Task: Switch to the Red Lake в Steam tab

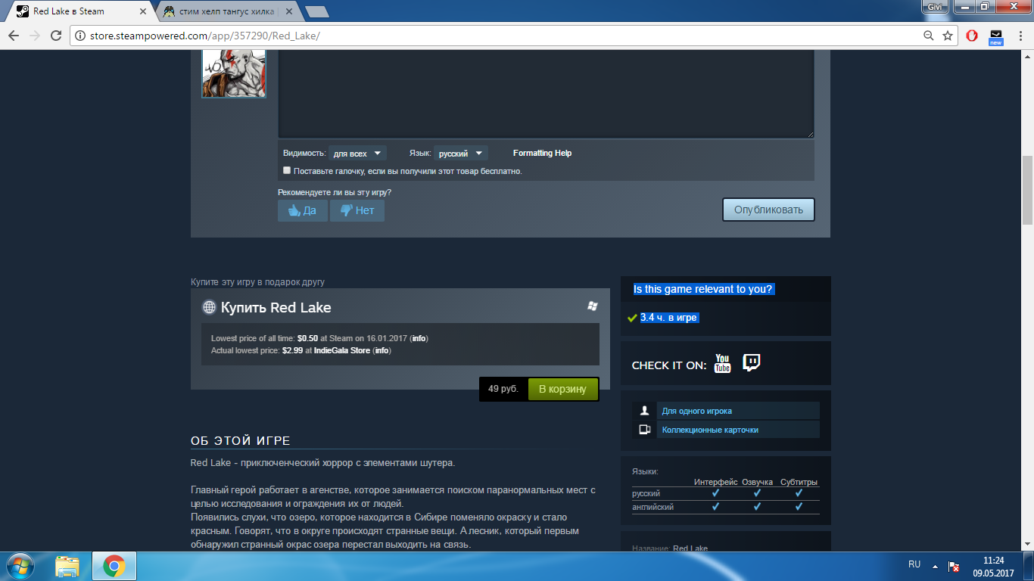Action: pyautogui.click(x=81, y=11)
